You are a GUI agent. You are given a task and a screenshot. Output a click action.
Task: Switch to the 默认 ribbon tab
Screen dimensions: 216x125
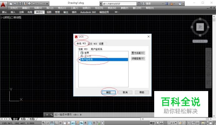(x=5, y=12)
